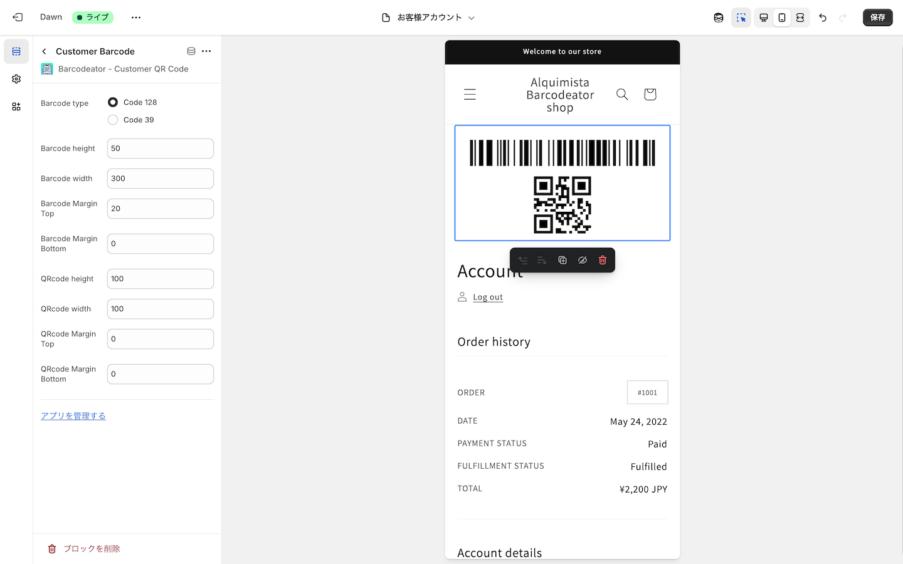Open the Dawn theme actions menu
Screen dimensions: 903x564
point(136,18)
